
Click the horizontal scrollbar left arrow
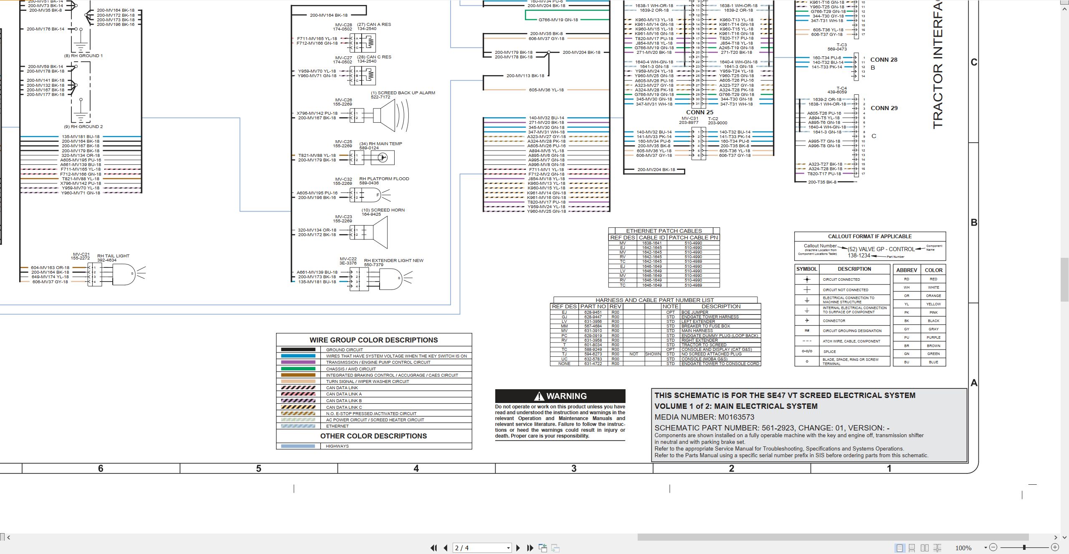(x=9, y=537)
